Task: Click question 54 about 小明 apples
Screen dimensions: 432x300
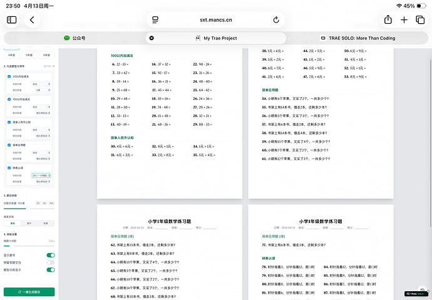Action: [296, 98]
